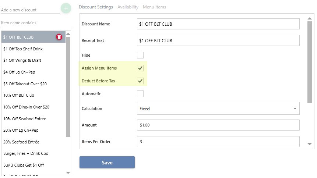
Task: Click the Save button
Action: pyautogui.click(x=107, y=163)
